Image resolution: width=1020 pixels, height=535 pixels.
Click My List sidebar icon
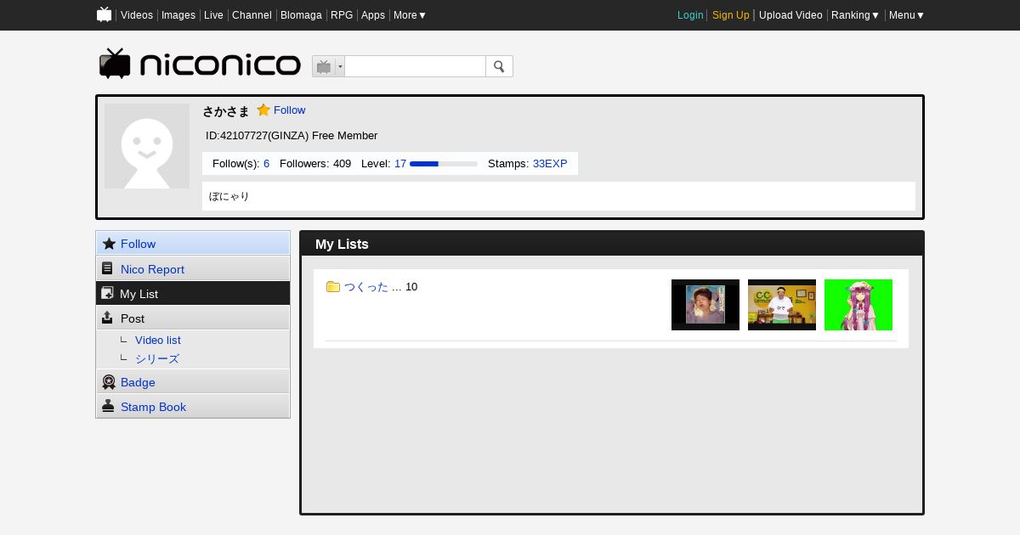(x=107, y=293)
